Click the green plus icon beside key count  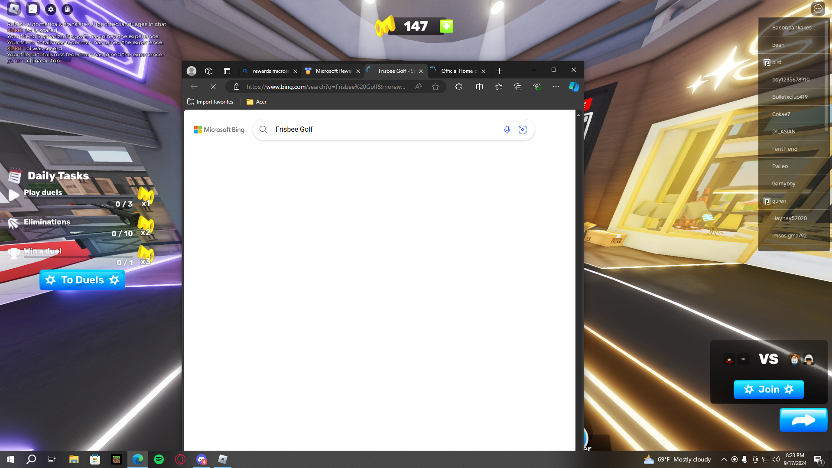pyautogui.click(x=446, y=26)
